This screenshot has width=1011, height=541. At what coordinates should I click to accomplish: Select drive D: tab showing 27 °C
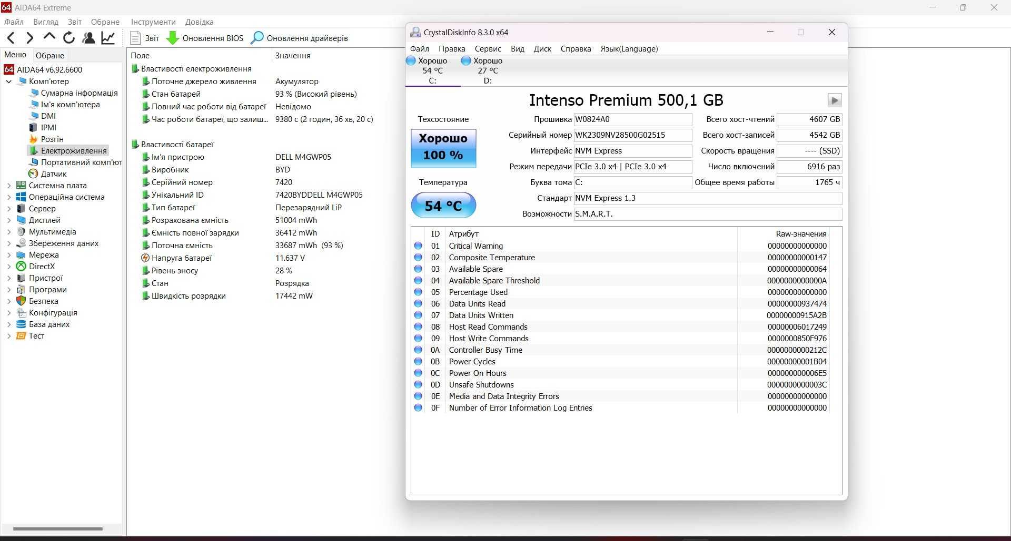[x=488, y=70]
